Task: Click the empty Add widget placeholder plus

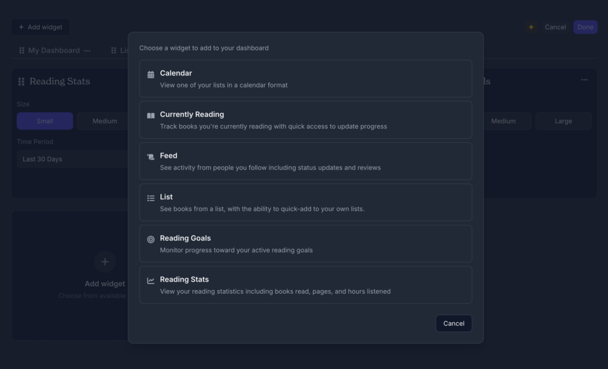Action: (x=104, y=262)
